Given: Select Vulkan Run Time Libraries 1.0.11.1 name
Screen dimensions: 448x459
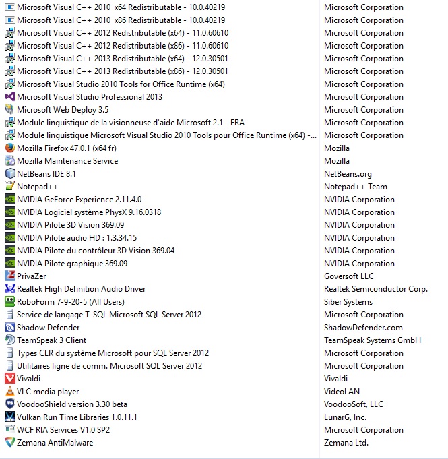Looking at the screenshot, I should click(77, 417).
